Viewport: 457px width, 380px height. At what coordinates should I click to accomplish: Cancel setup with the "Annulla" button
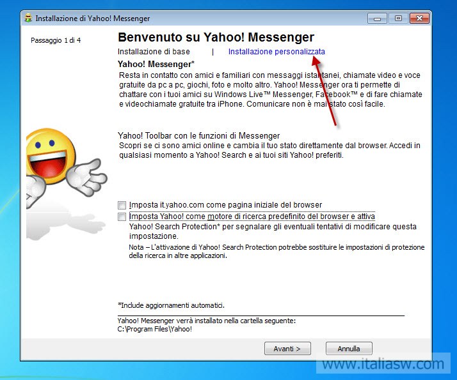(349, 349)
